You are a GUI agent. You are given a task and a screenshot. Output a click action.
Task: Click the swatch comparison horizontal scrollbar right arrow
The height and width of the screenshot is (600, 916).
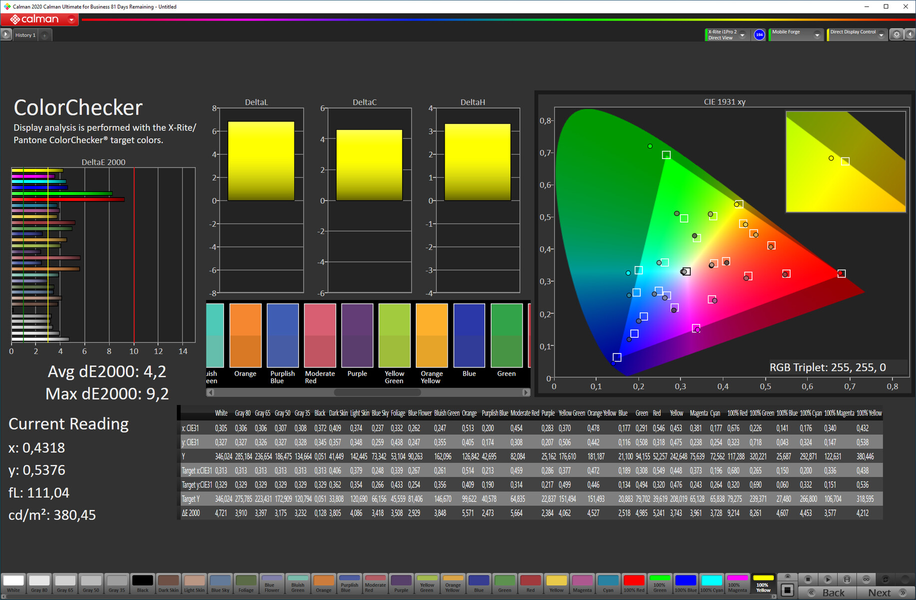526,392
